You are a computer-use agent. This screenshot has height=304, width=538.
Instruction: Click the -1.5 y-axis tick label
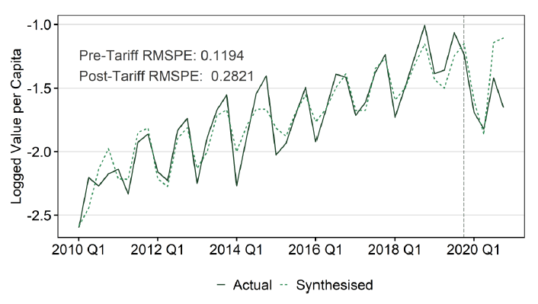40,88
